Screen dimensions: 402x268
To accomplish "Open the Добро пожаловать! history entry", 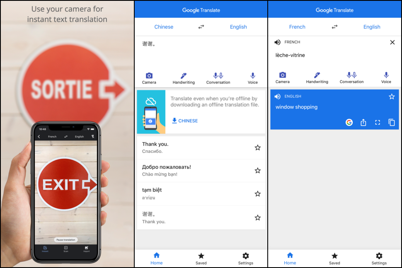I will (x=201, y=171).
